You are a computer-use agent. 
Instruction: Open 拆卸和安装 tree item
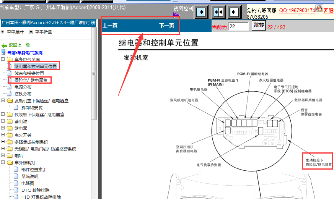click(32, 108)
